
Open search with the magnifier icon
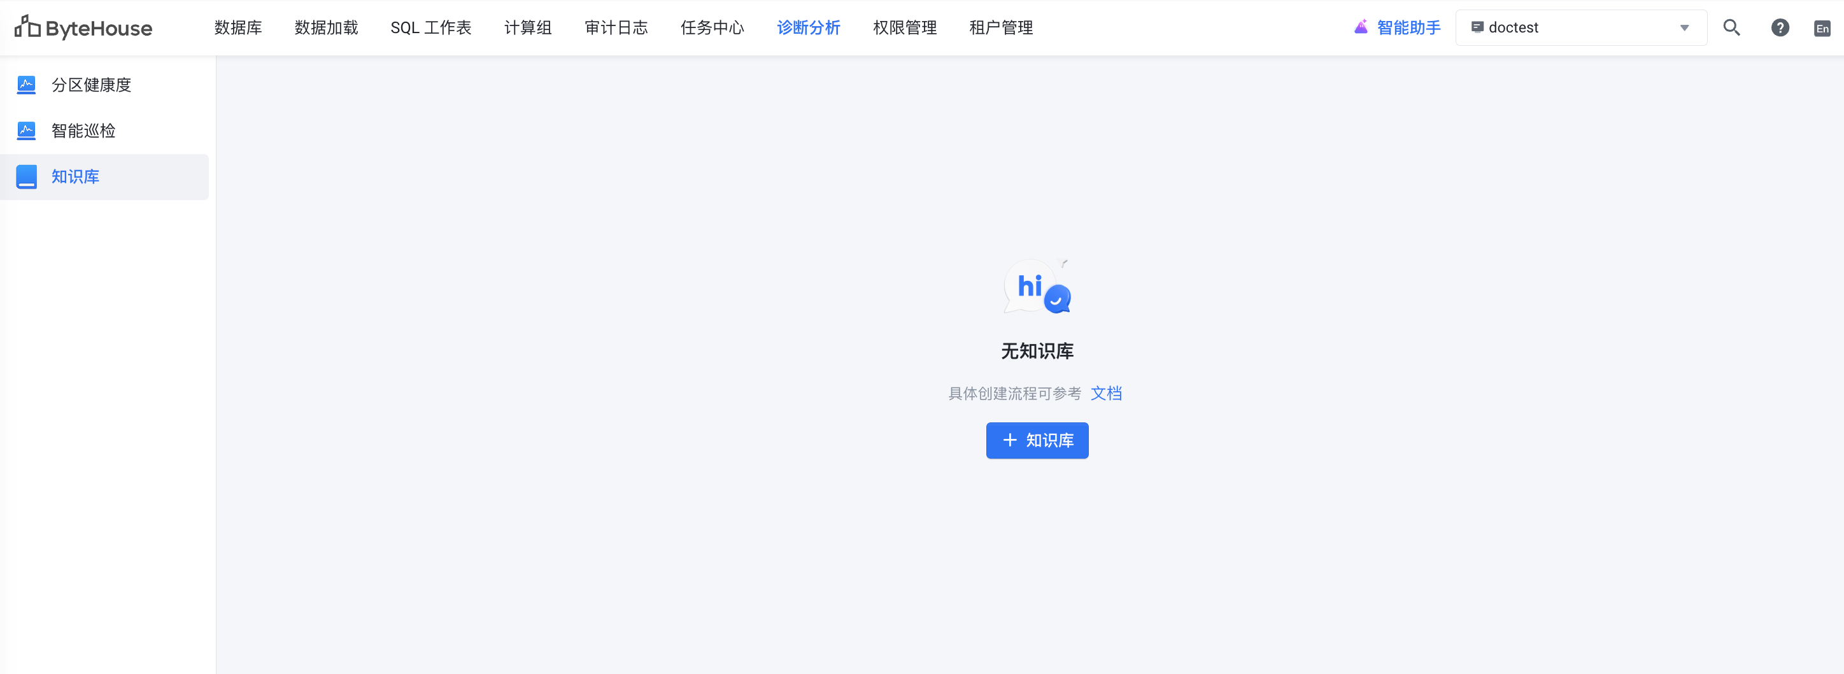pos(1731,27)
